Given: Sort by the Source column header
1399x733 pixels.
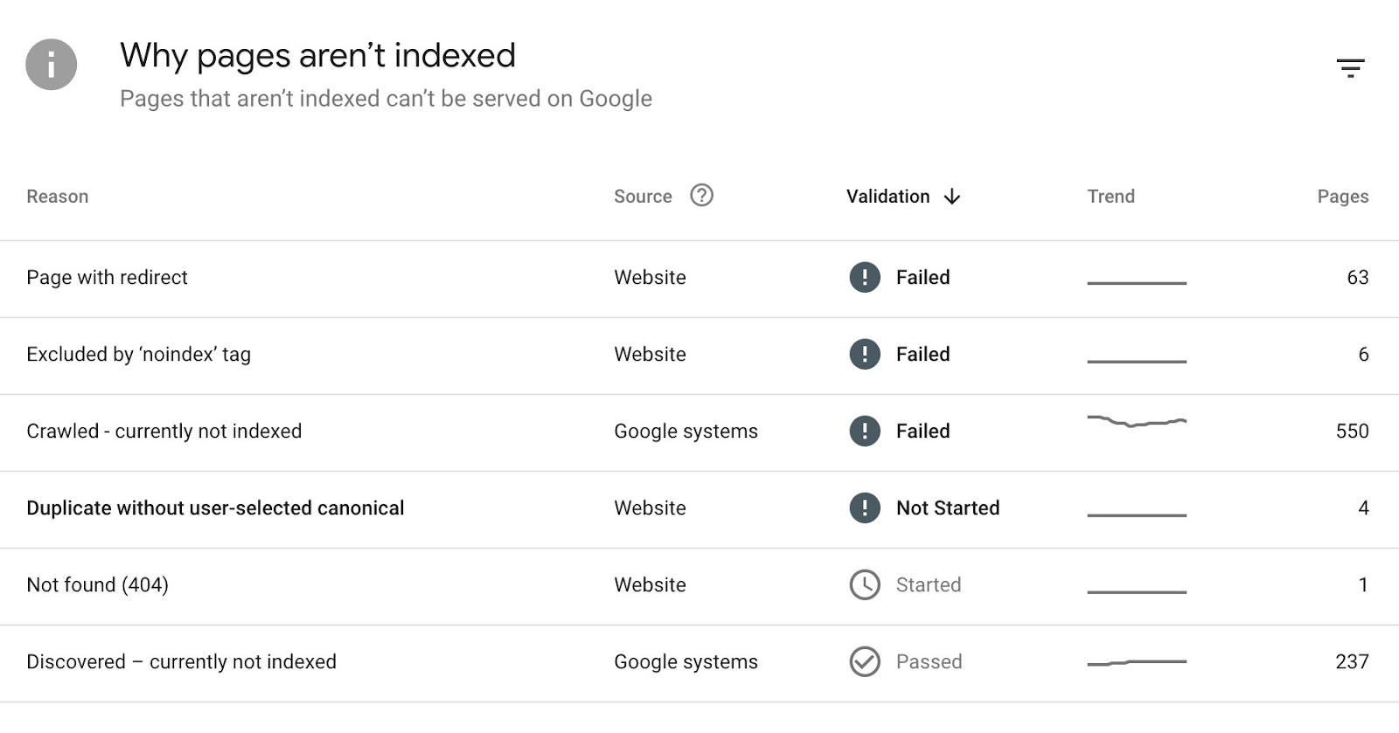Looking at the screenshot, I should tap(643, 197).
